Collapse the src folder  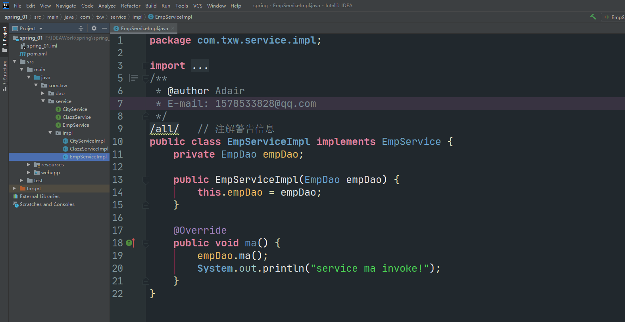click(x=15, y=61)
